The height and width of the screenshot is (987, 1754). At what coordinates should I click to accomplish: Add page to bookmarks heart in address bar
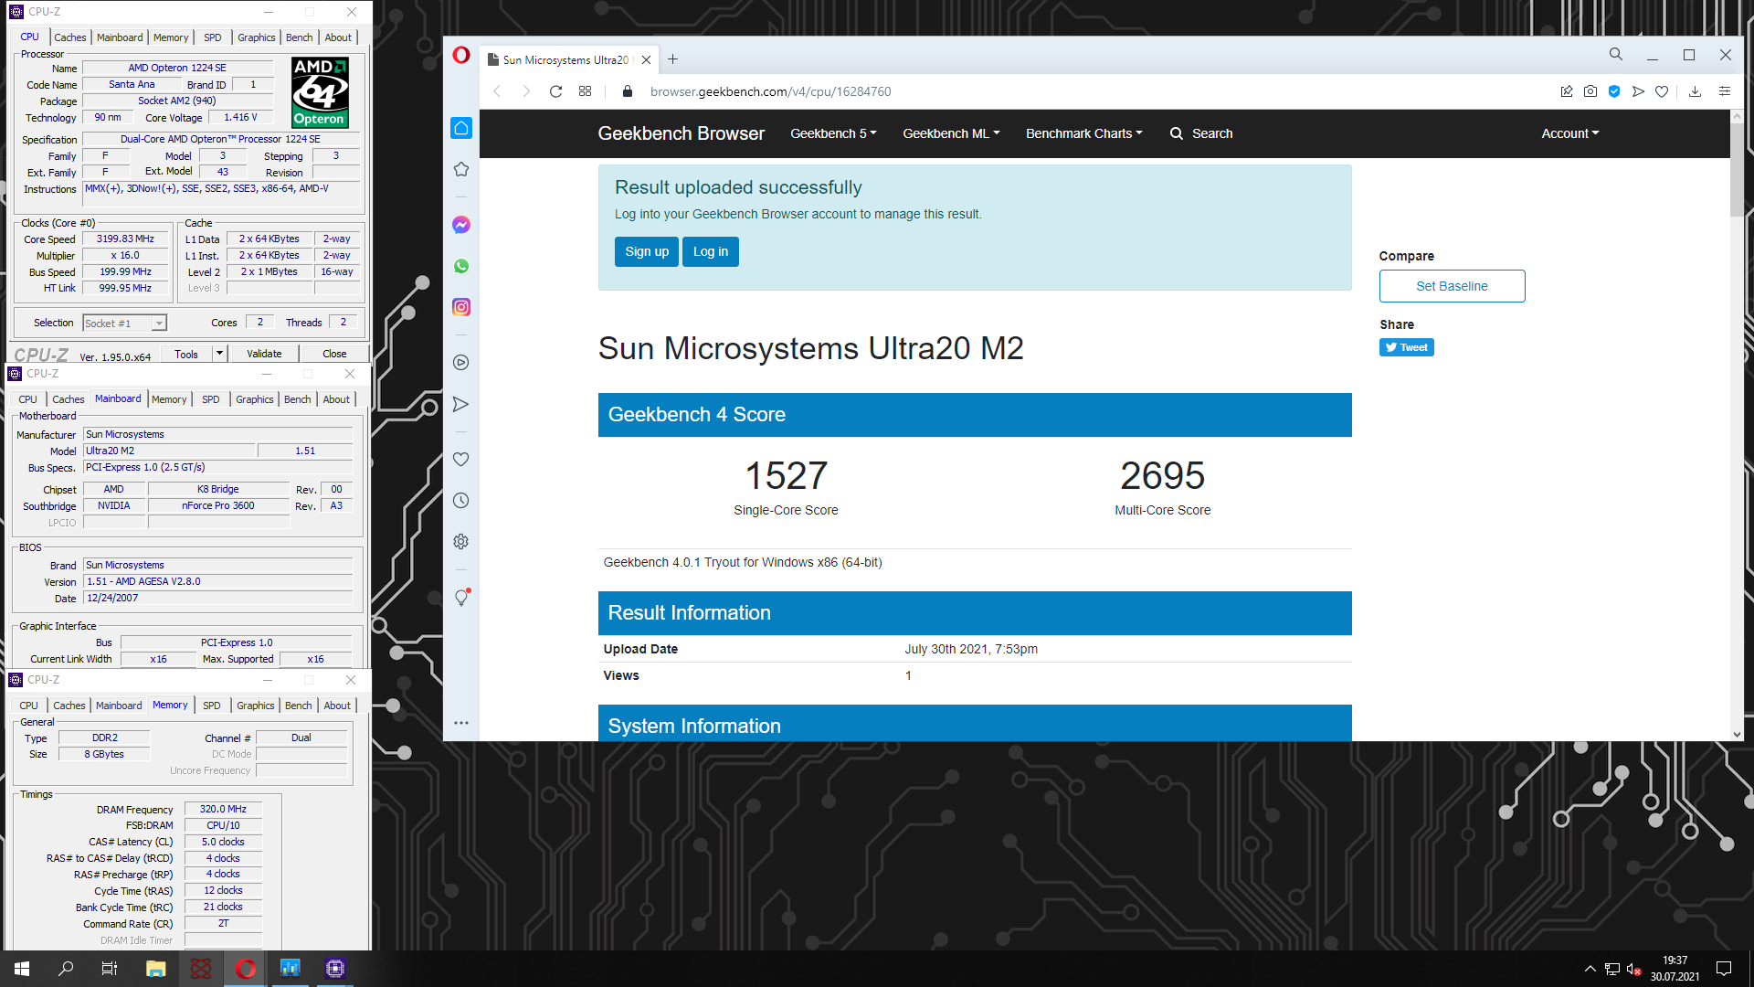click(1662, 91)
